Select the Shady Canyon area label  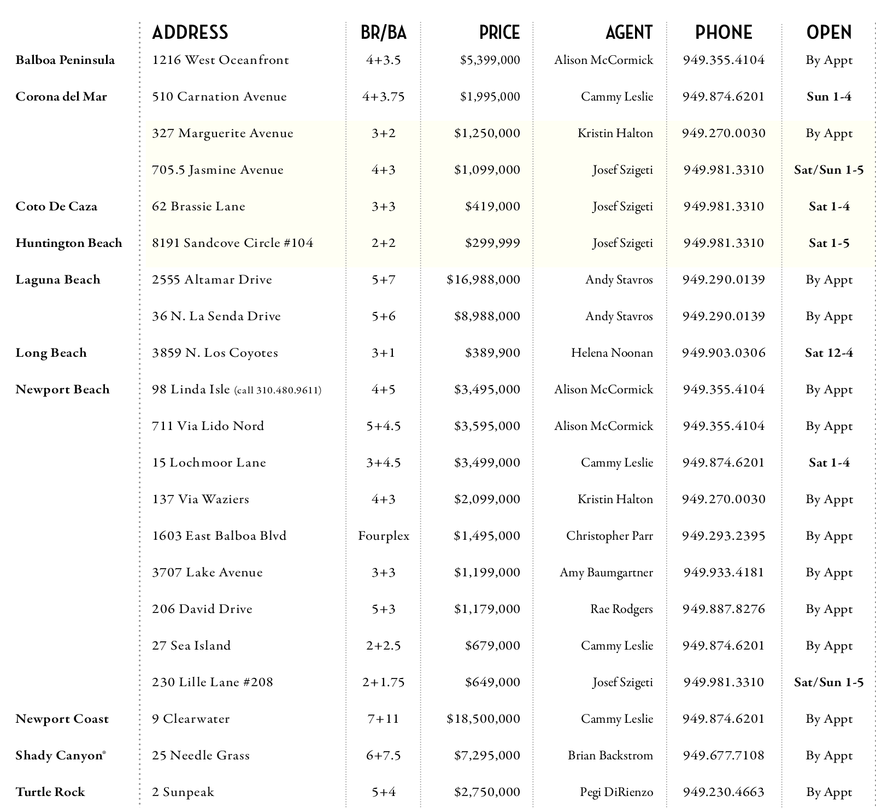pos(59,756)
